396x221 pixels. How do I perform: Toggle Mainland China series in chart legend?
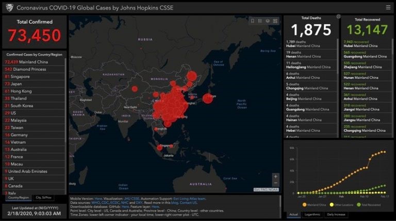tap(314, 205)
